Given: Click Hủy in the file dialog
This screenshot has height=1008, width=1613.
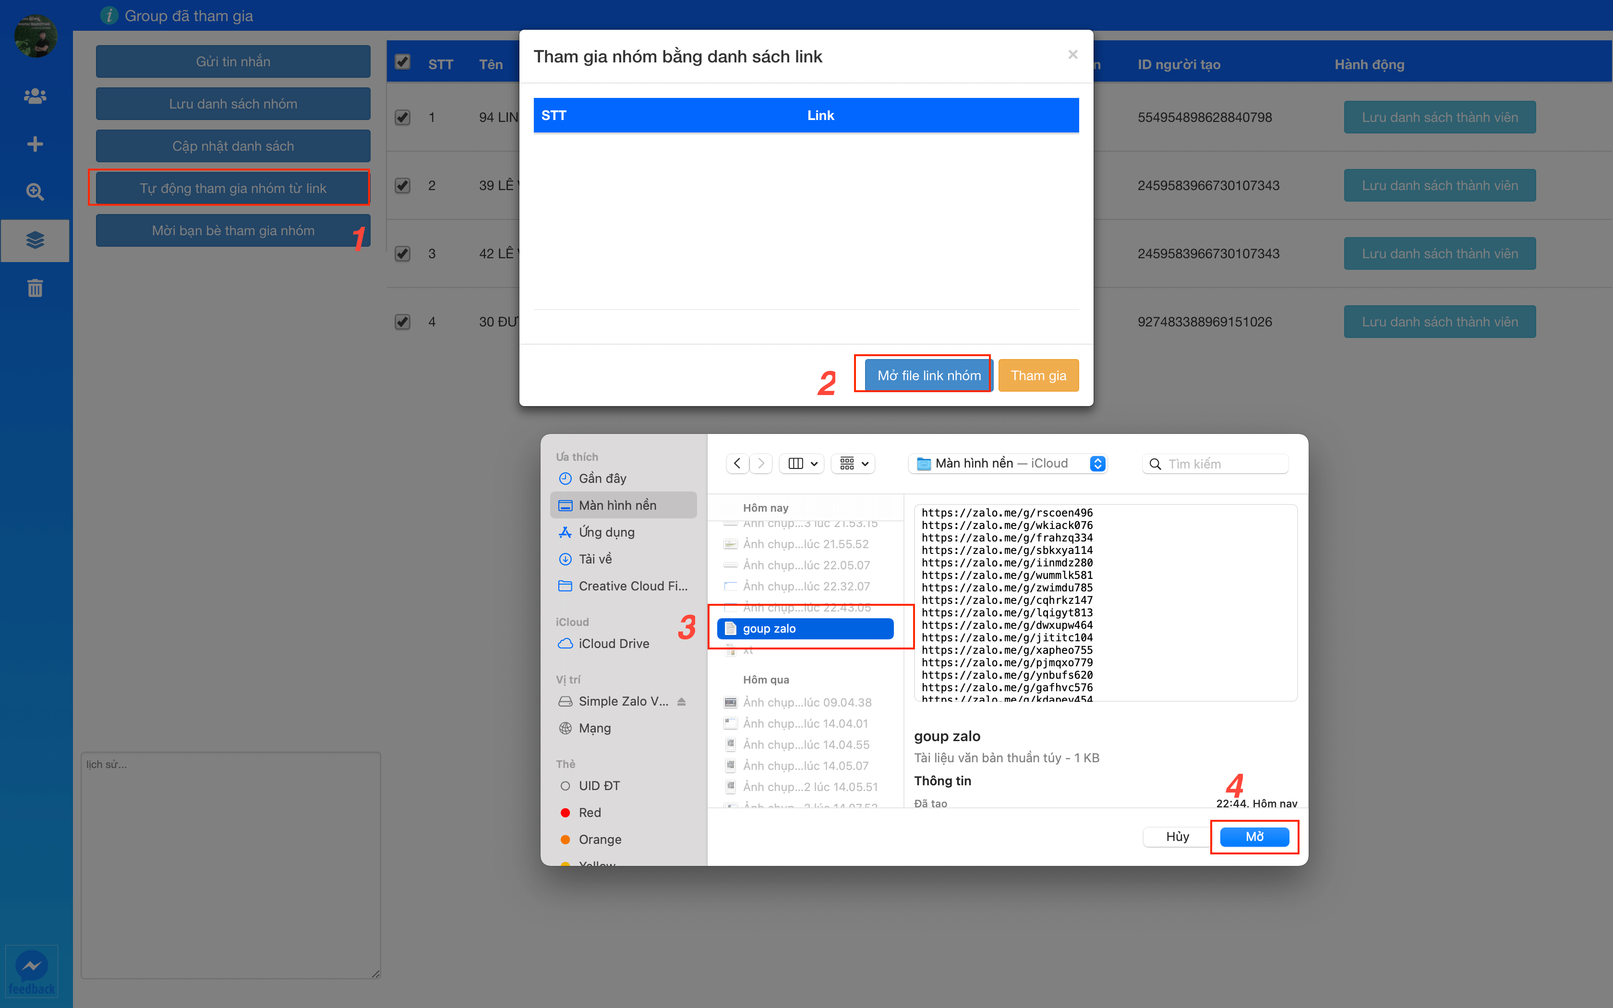Looking at the screenshot, I should (x=1177, y=837).
